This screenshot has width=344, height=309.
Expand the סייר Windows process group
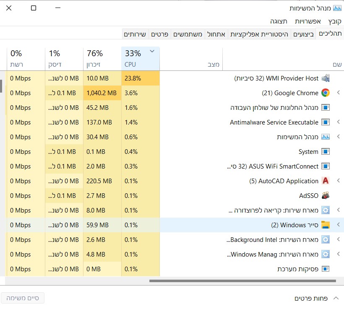tap(339, 225)
